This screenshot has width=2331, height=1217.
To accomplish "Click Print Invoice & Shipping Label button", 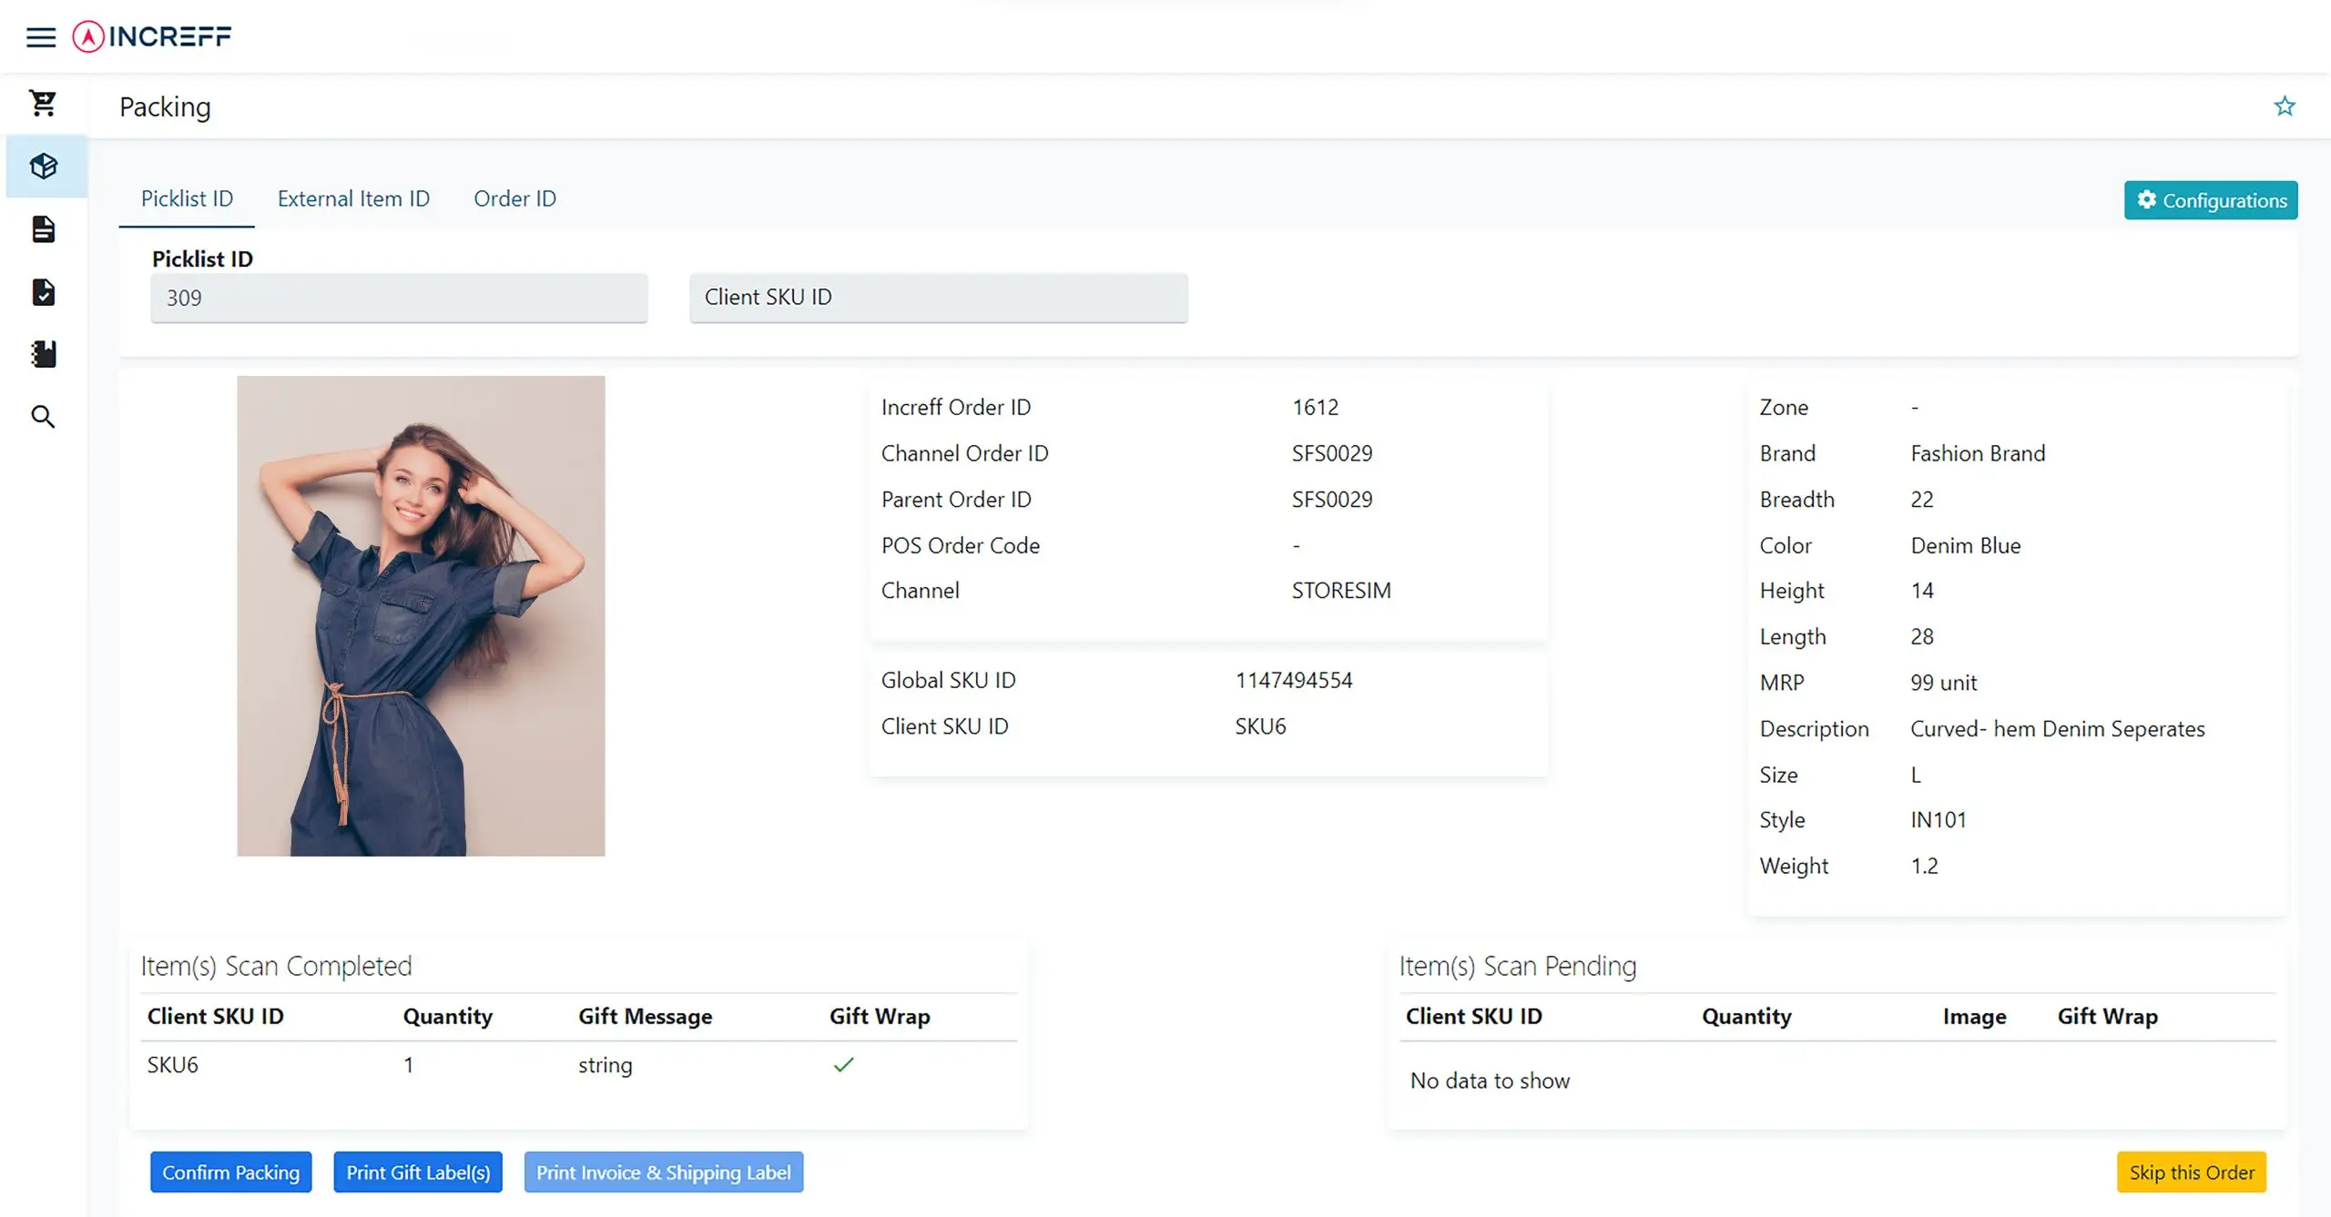I will [x=664, y=1171].
